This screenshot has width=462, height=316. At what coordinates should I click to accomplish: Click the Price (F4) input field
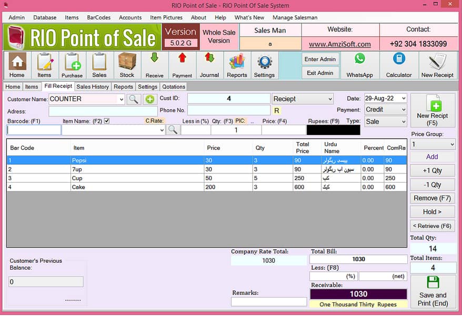[x=284, y=130]
